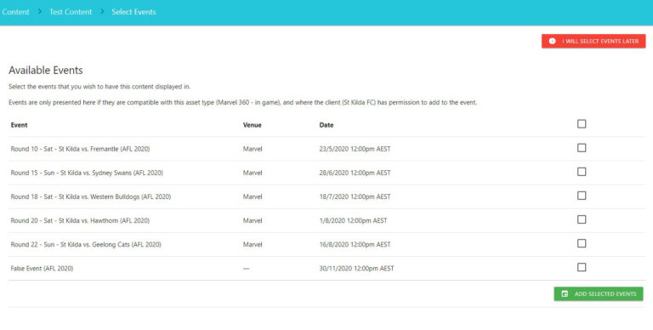Click the date 23/5/2020 12:00pm AEST

355,149
